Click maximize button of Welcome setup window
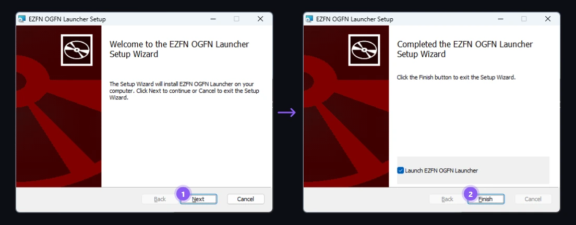This screenshot has width=576, height=225. (x=236, y=19)
